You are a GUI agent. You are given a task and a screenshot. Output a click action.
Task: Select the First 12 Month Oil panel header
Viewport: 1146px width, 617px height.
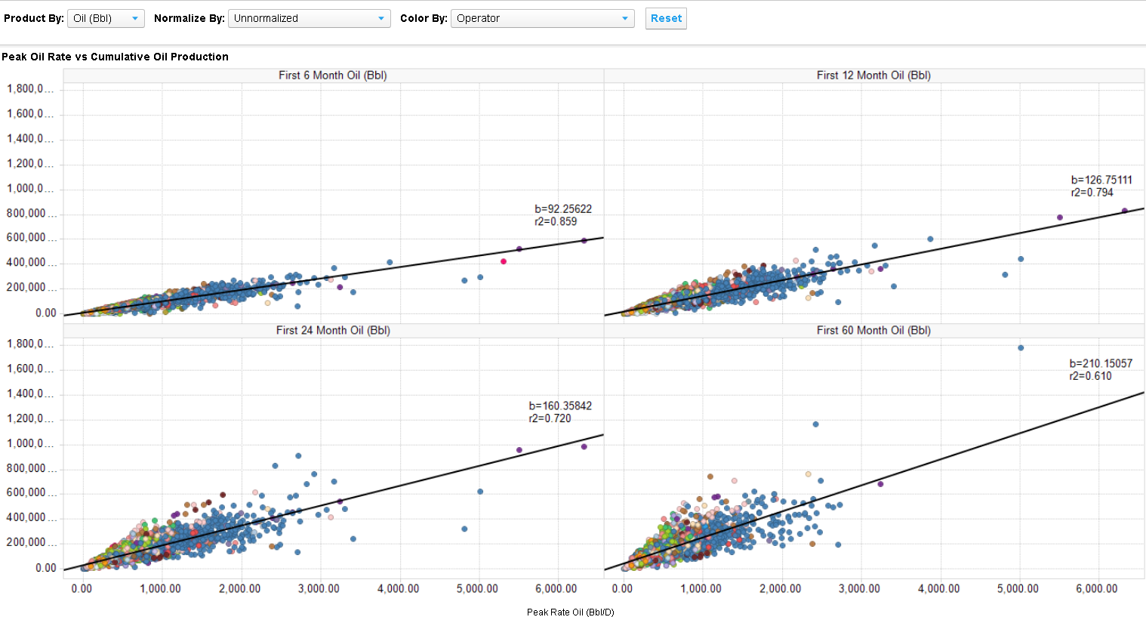click(x=873, y=76)
